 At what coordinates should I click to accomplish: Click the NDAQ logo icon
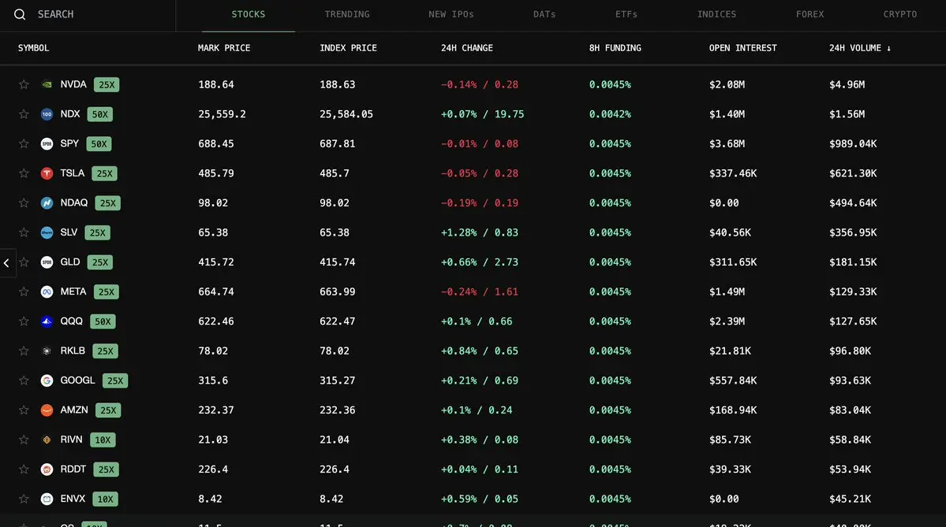coord(47,203)
